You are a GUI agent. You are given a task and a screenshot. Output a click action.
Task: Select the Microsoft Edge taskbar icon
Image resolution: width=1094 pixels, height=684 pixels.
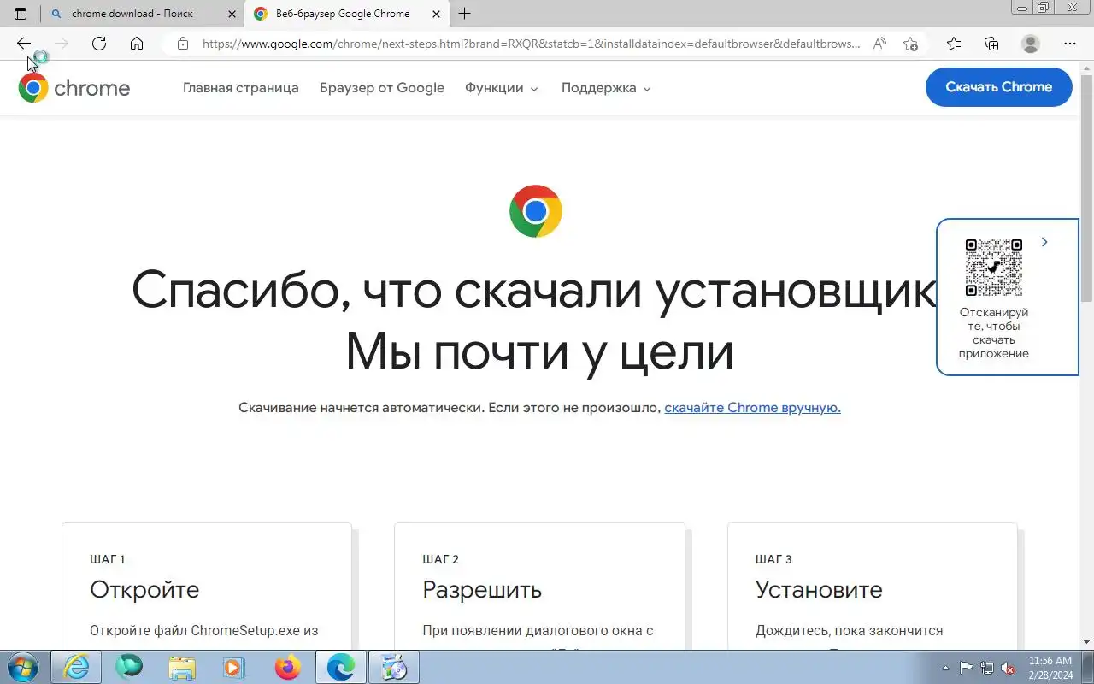point(340,667)
